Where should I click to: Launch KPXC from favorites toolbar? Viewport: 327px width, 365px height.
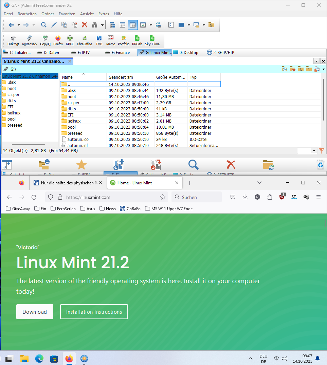(70, 40)
